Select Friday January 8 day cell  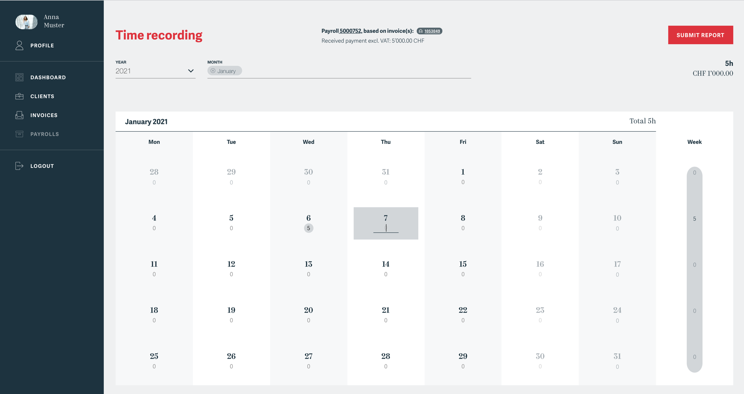463,223
